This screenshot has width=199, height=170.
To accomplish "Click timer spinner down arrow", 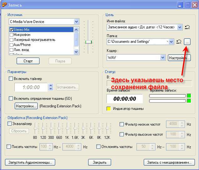I will (x=51, y=89).
